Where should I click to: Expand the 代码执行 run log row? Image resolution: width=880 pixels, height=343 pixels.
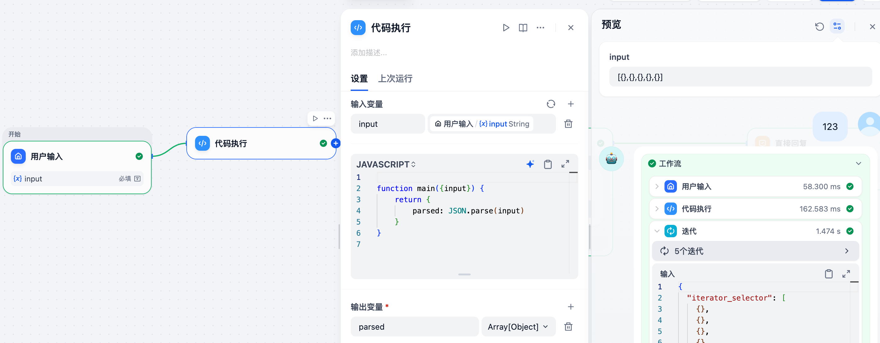tap(755, 209)
